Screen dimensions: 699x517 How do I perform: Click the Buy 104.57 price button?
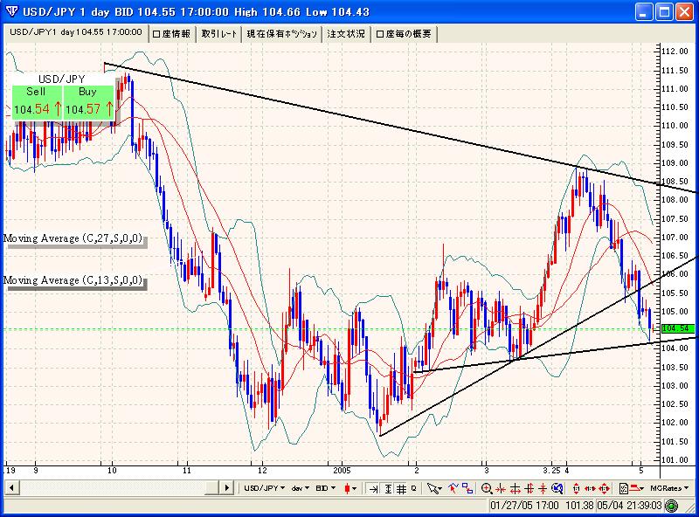point(89,102)
